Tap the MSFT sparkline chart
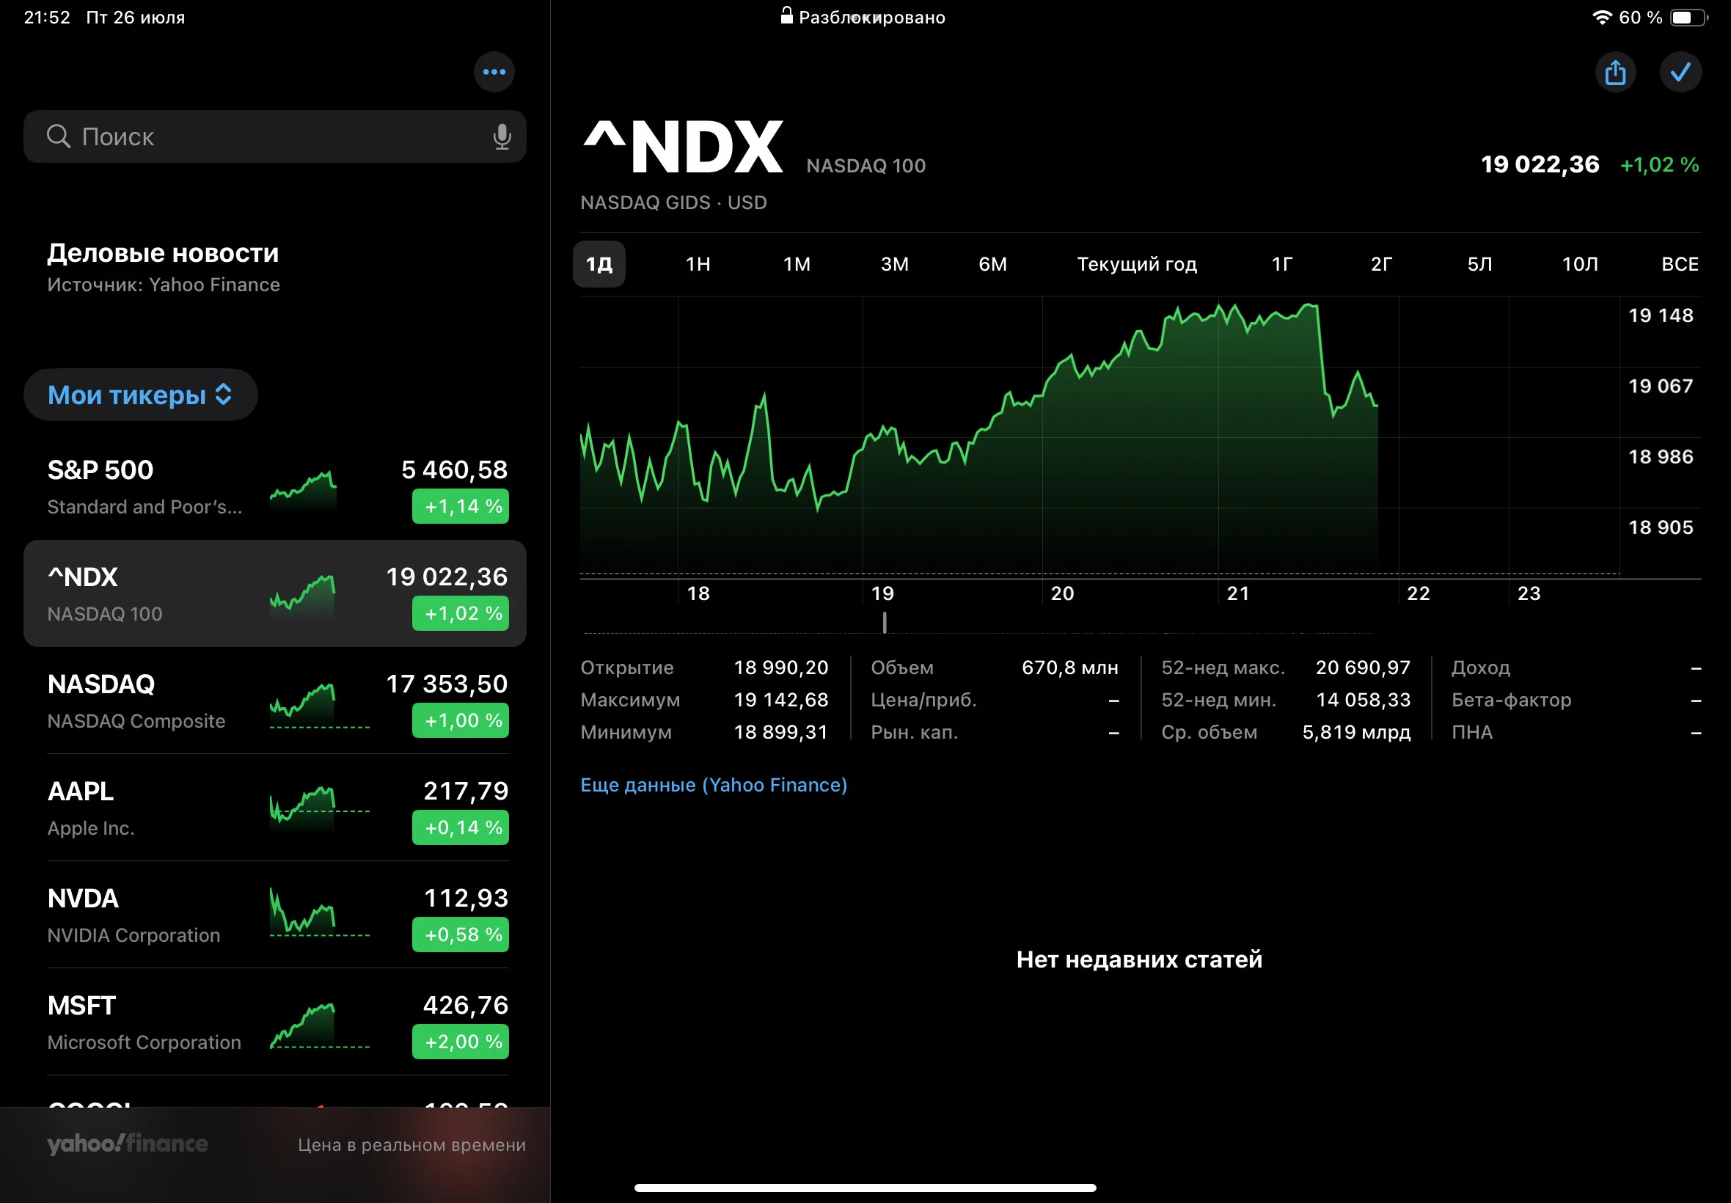Screen dimensions: 1731x1203 [x=320, y=1025]
